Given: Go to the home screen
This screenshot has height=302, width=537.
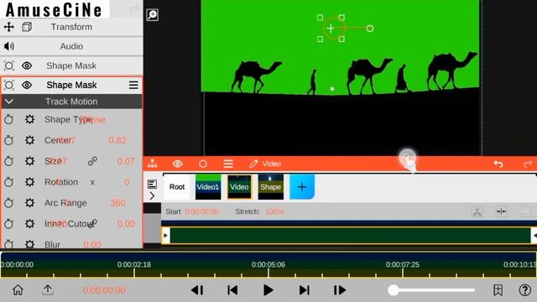Looking at the screenshot, I should [x=18, y=290].
